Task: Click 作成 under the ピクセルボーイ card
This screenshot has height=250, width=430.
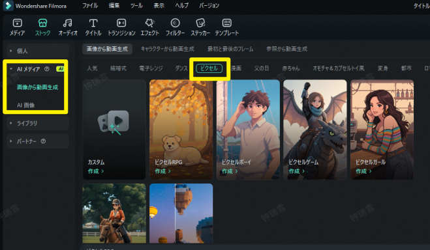Action: [x=230, y=171]
